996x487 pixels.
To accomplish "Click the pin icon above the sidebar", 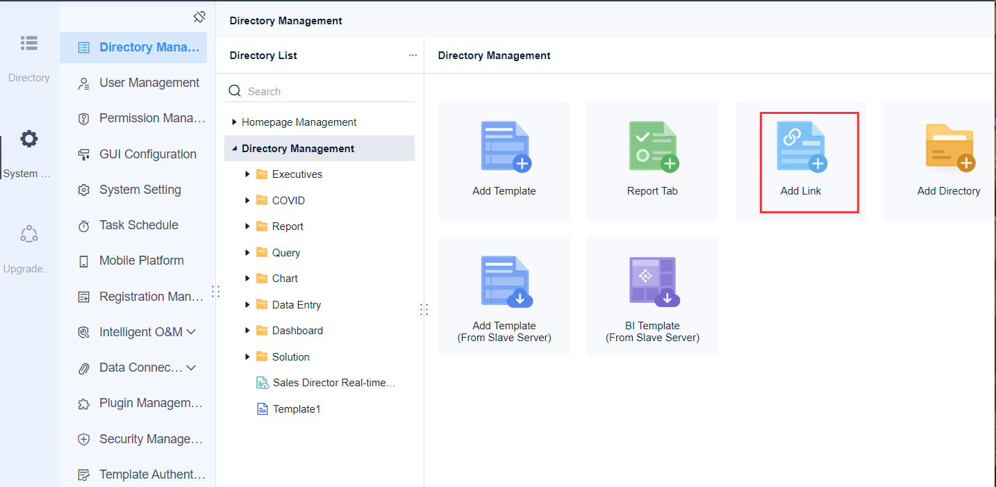I will click(x=200, y=16).
